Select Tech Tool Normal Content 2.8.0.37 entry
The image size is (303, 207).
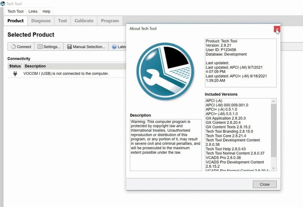point(235,153)
